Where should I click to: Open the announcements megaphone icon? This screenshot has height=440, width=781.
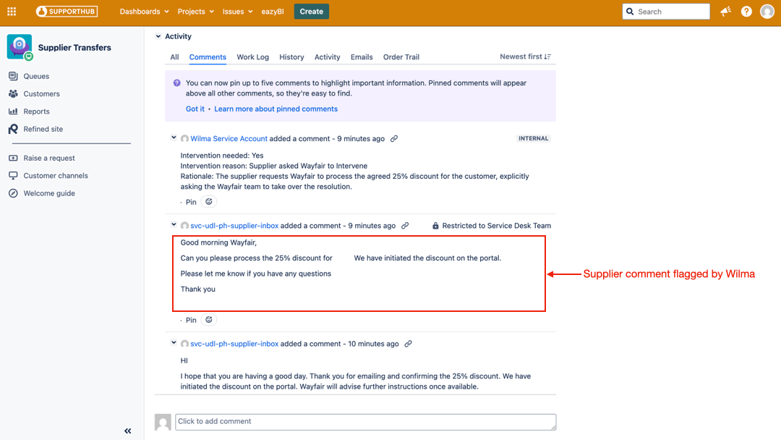coord(725,11)
